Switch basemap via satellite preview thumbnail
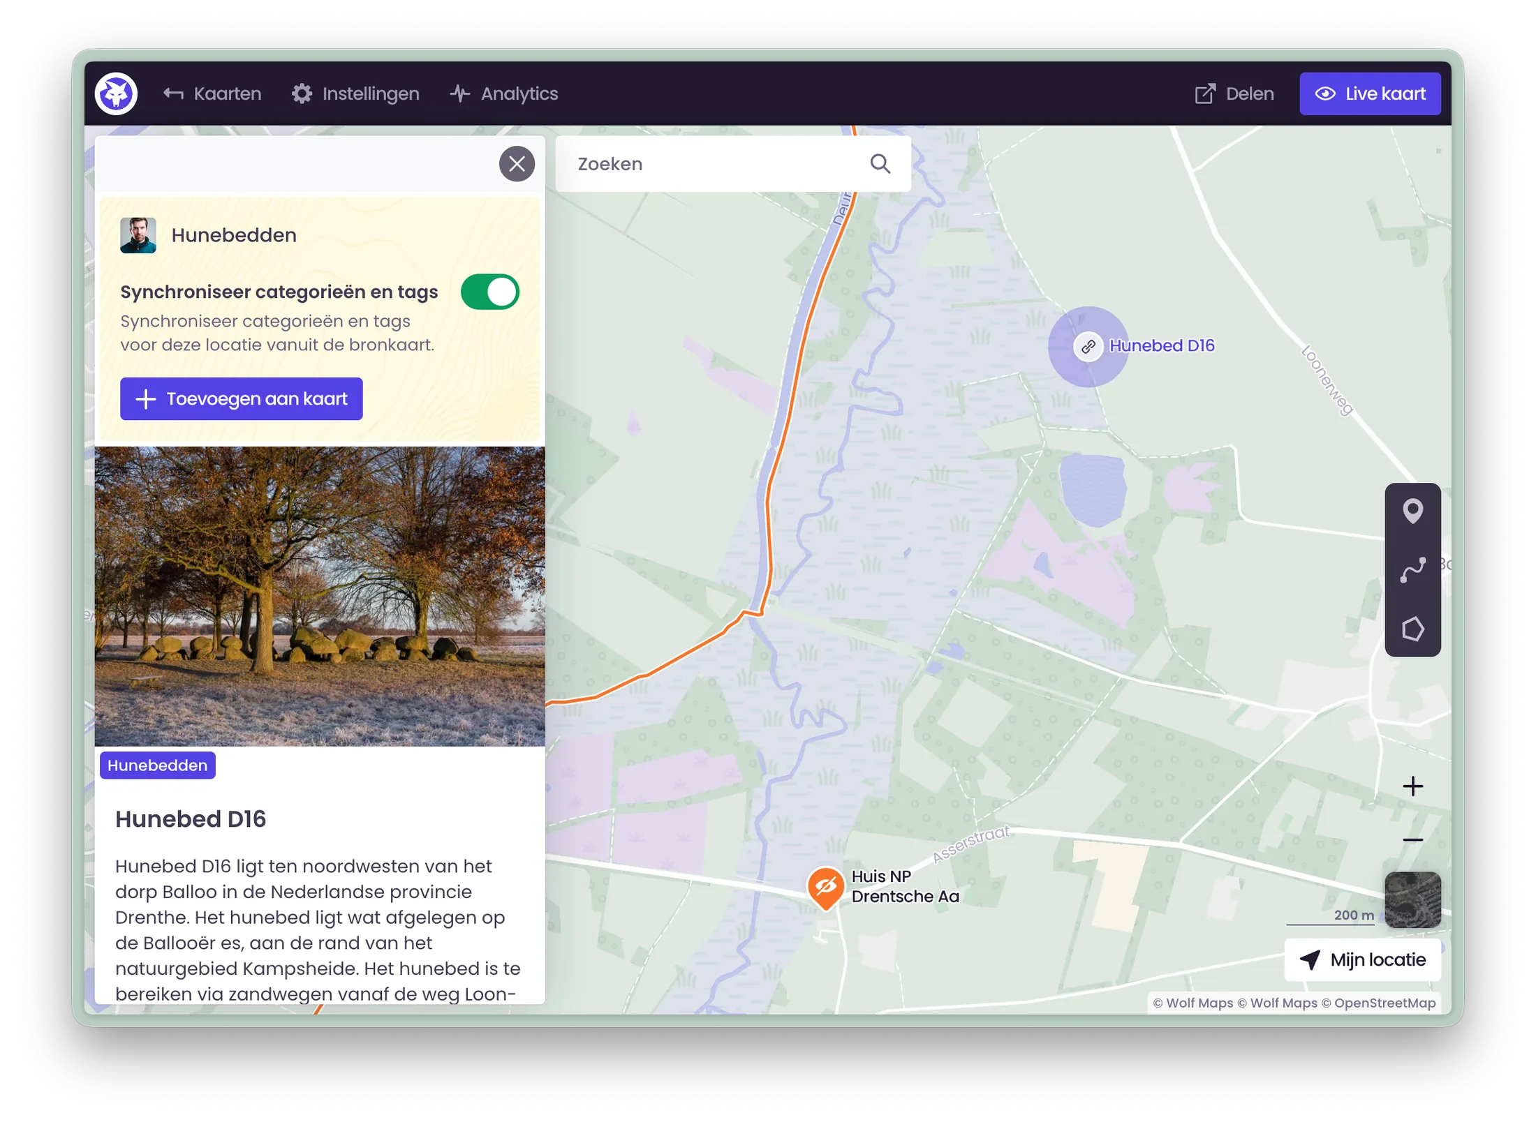Viewport: 1536px width, 1122px height. coord(1412,899)
